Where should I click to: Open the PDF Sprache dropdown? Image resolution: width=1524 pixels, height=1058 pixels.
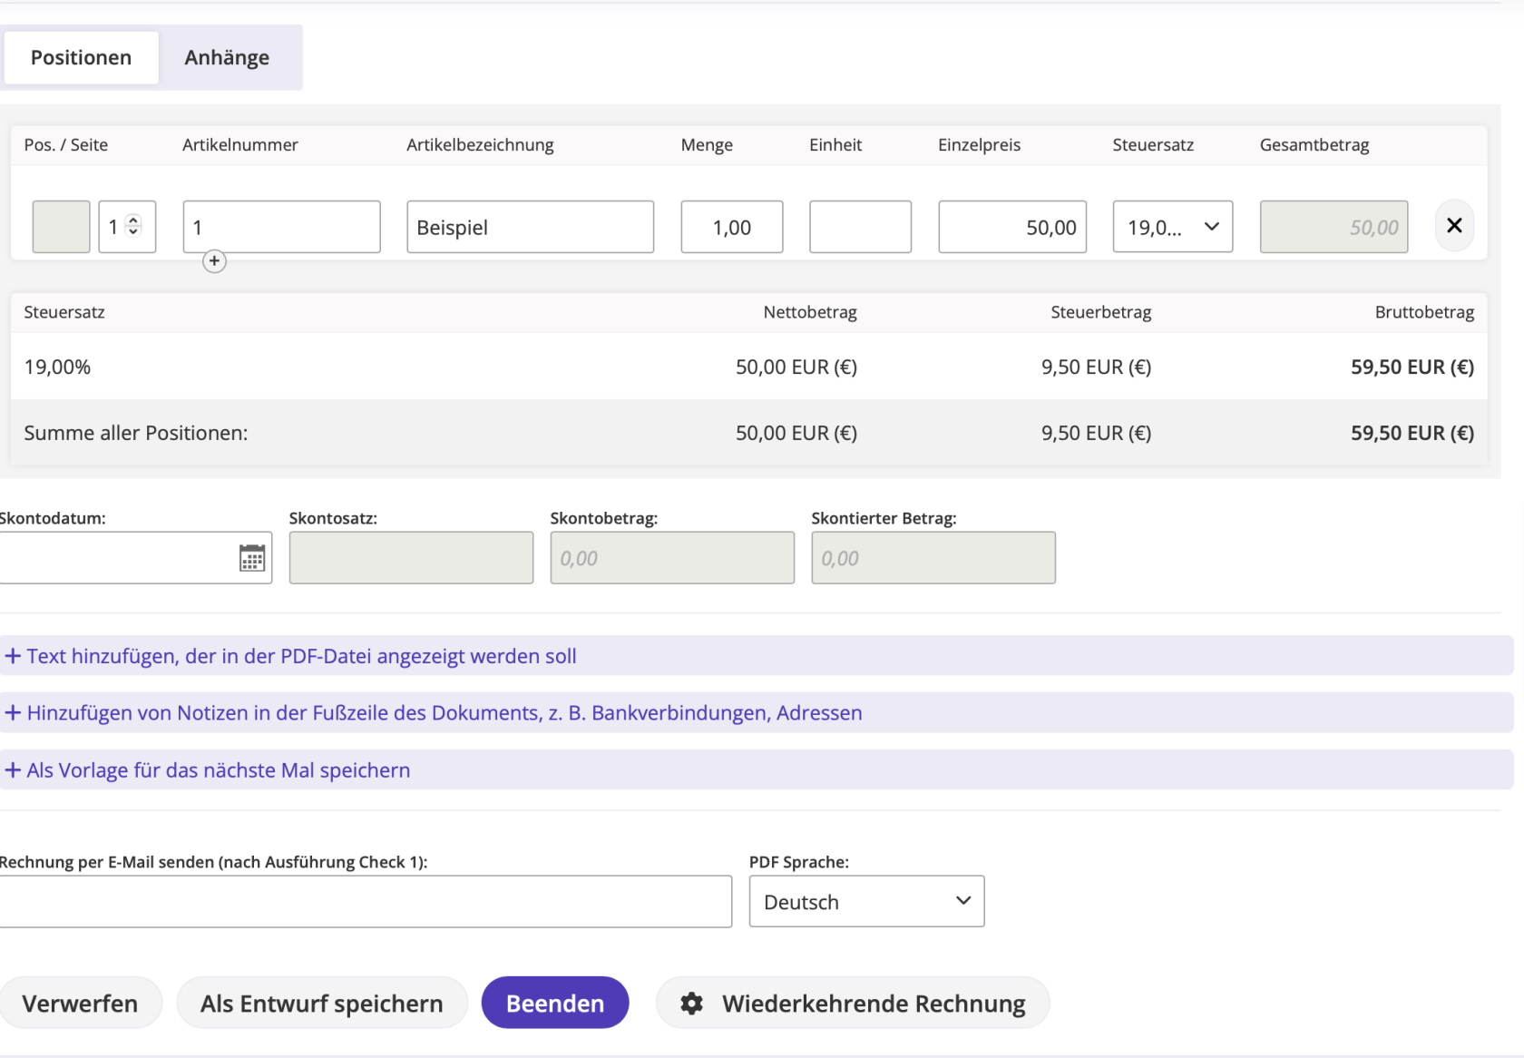[866, 901]
